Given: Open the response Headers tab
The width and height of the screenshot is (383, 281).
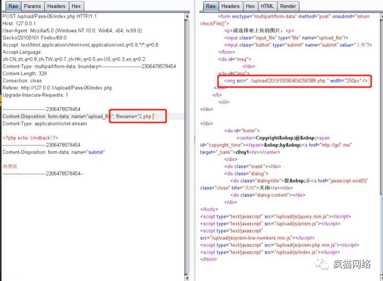Looking at the screenshot, I should [230, 6].
